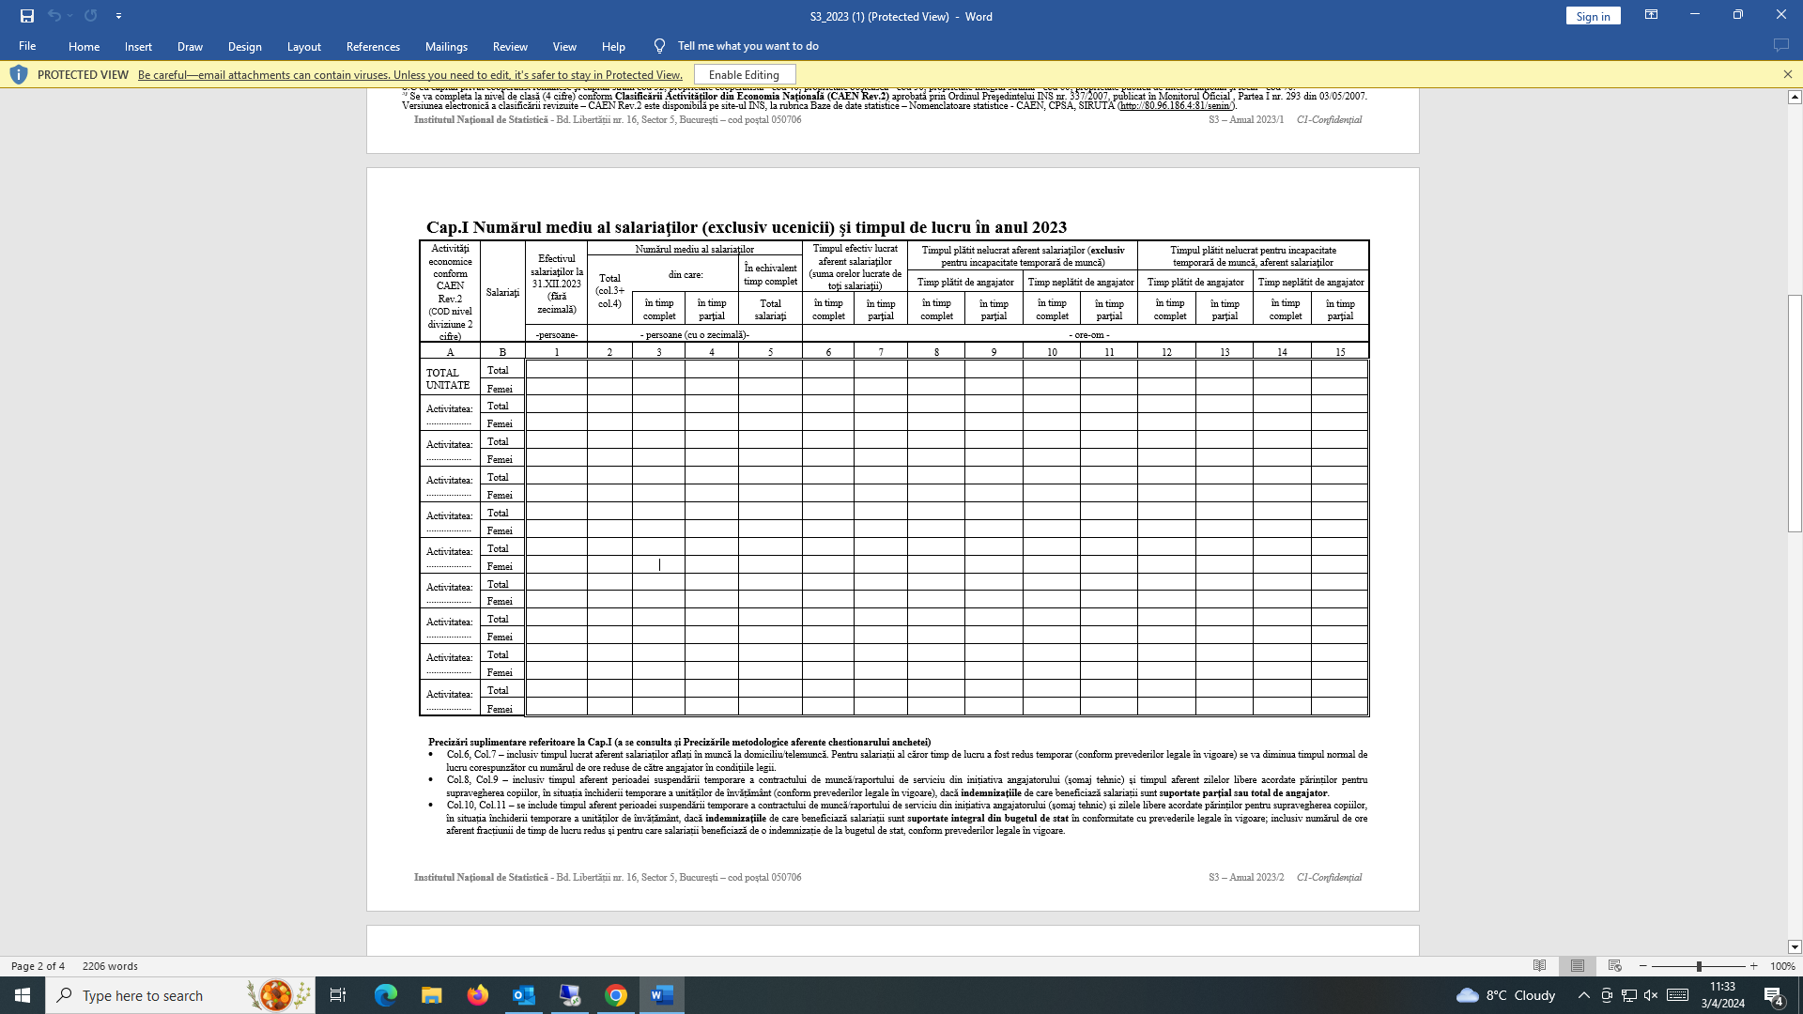Switch to Read Mode view icon
The image size is (1803, 1014).
1539,966
